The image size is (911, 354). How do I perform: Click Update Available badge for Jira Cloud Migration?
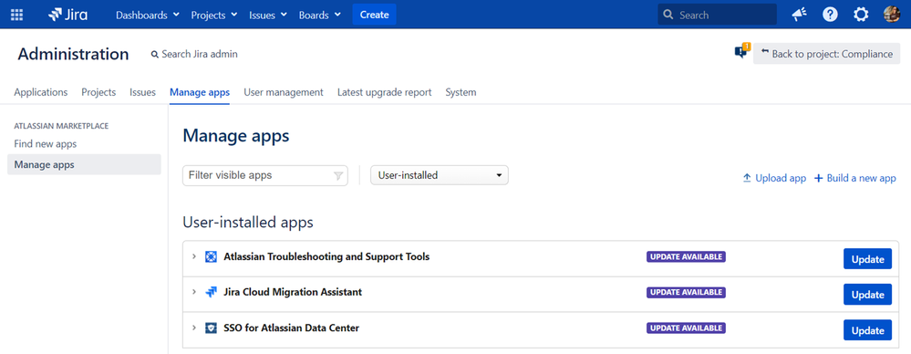click(686, 292)
